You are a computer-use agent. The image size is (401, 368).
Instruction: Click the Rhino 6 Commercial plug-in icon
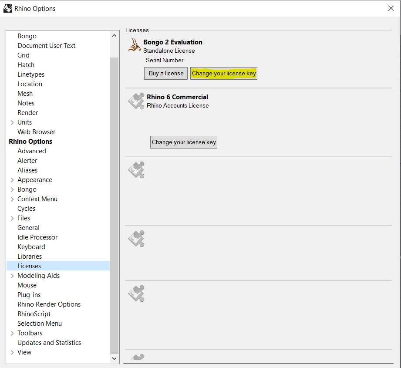pos(136,101)
